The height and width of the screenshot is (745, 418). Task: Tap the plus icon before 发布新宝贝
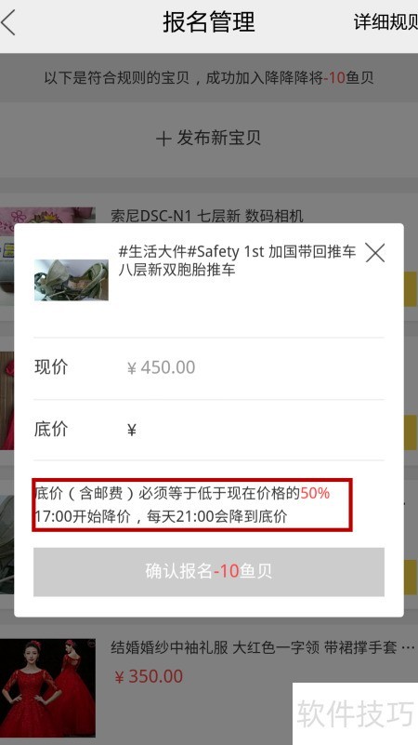pyautogui.click(x=163, y=140)
